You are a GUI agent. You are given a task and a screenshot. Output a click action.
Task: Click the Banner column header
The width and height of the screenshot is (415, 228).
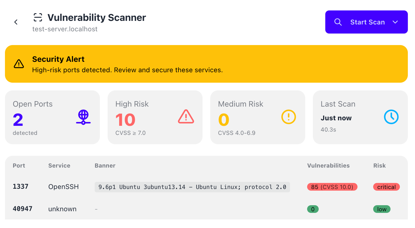[105, 166]
